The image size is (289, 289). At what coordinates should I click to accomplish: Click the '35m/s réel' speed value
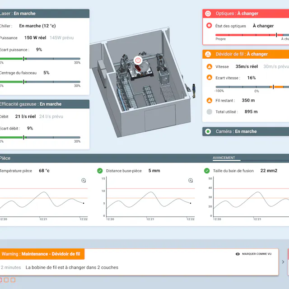(x=247, y=66)
